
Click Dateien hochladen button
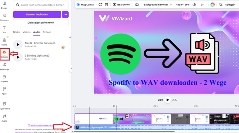point(37,14)
